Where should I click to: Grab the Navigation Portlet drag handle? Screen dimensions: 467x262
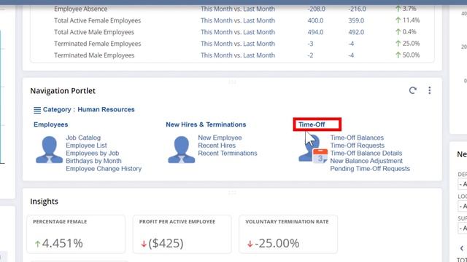[x=232, y=82]
